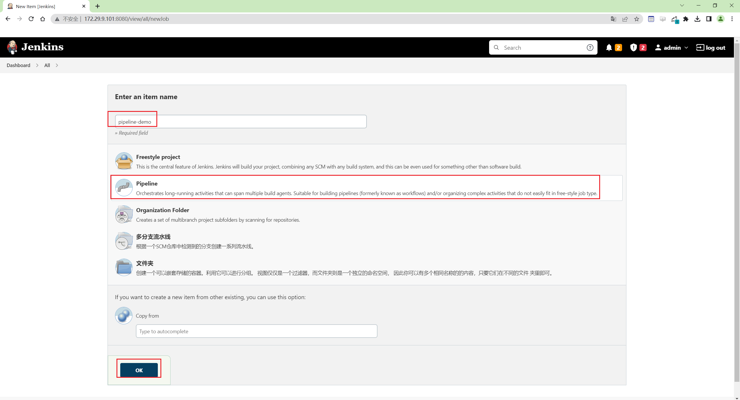Viewport: 740px width, 400px height.
Task: Expand the admin user dropdown arrow
Action: pyautogui.click(x=686, y=48)
